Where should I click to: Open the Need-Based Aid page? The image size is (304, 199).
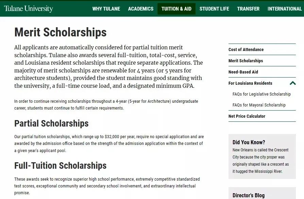coord(243,72)
